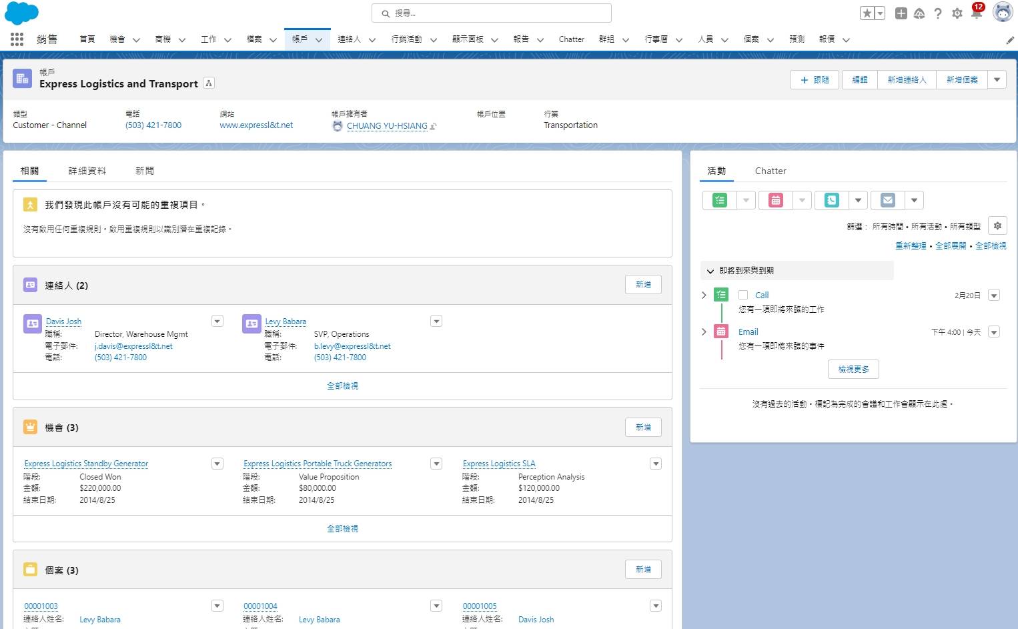Click the Davis Josh contact card icon

[x=33, y=324]
